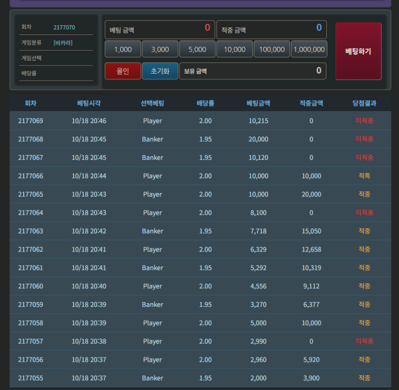This screenshot has width=399, height=390.
Task: Choose the 100,000 amount button
Action: click(272, 49)
